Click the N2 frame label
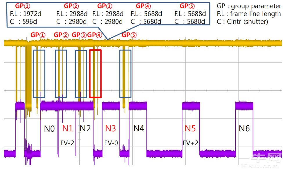This screenshot has width=283, height=169. tap(85, 128)
